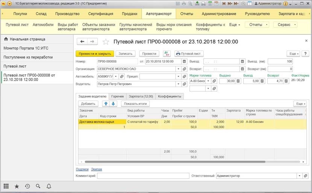Click Провести и закрыть button
Viewport: 312px width, 193px height.
[95, 54]
